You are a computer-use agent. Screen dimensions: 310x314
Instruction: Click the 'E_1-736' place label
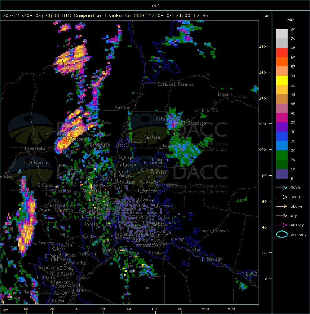[x=210, y=110]
